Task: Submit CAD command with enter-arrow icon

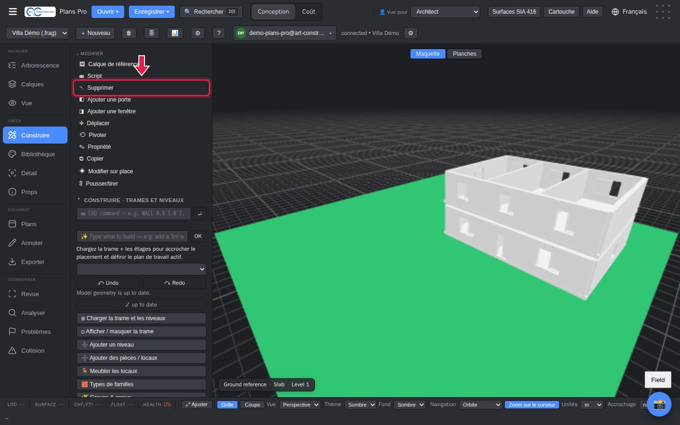Action: click(x=200, y=213)
